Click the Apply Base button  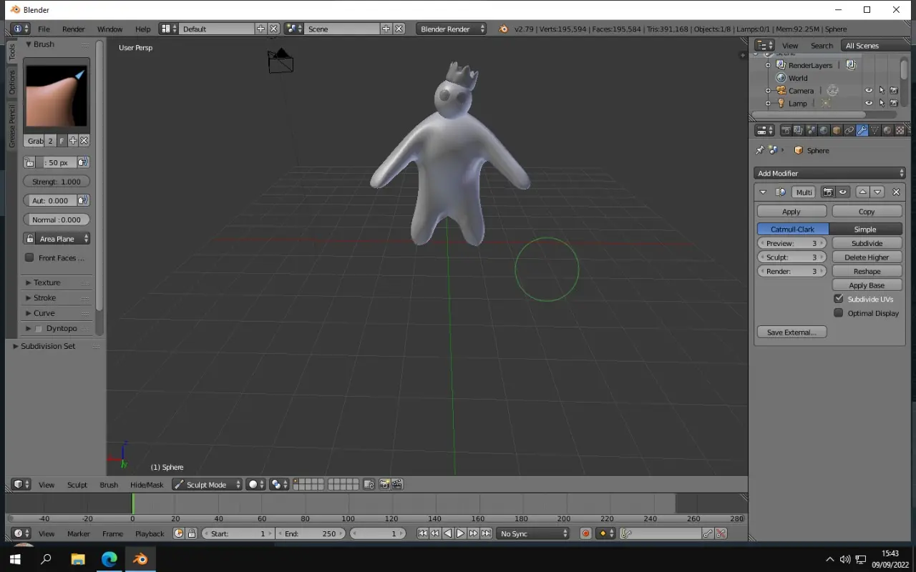pyautogui.click(x=867, y=285)
